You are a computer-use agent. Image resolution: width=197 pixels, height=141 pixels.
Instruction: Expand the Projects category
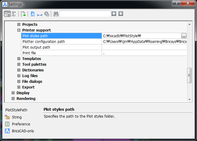[x=19, y=24]
